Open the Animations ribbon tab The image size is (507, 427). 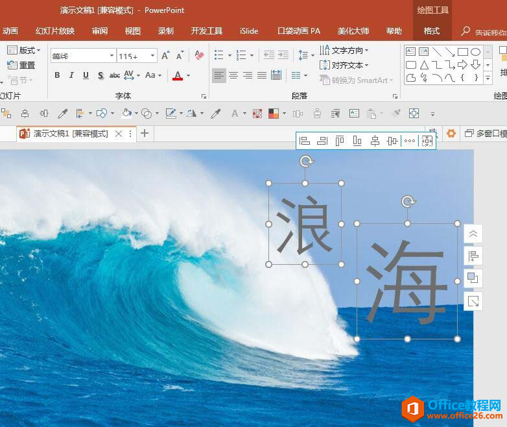click(10, 31)
